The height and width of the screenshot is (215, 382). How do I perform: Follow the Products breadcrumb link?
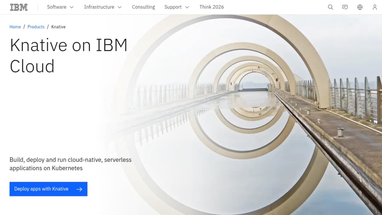[36, 27]
